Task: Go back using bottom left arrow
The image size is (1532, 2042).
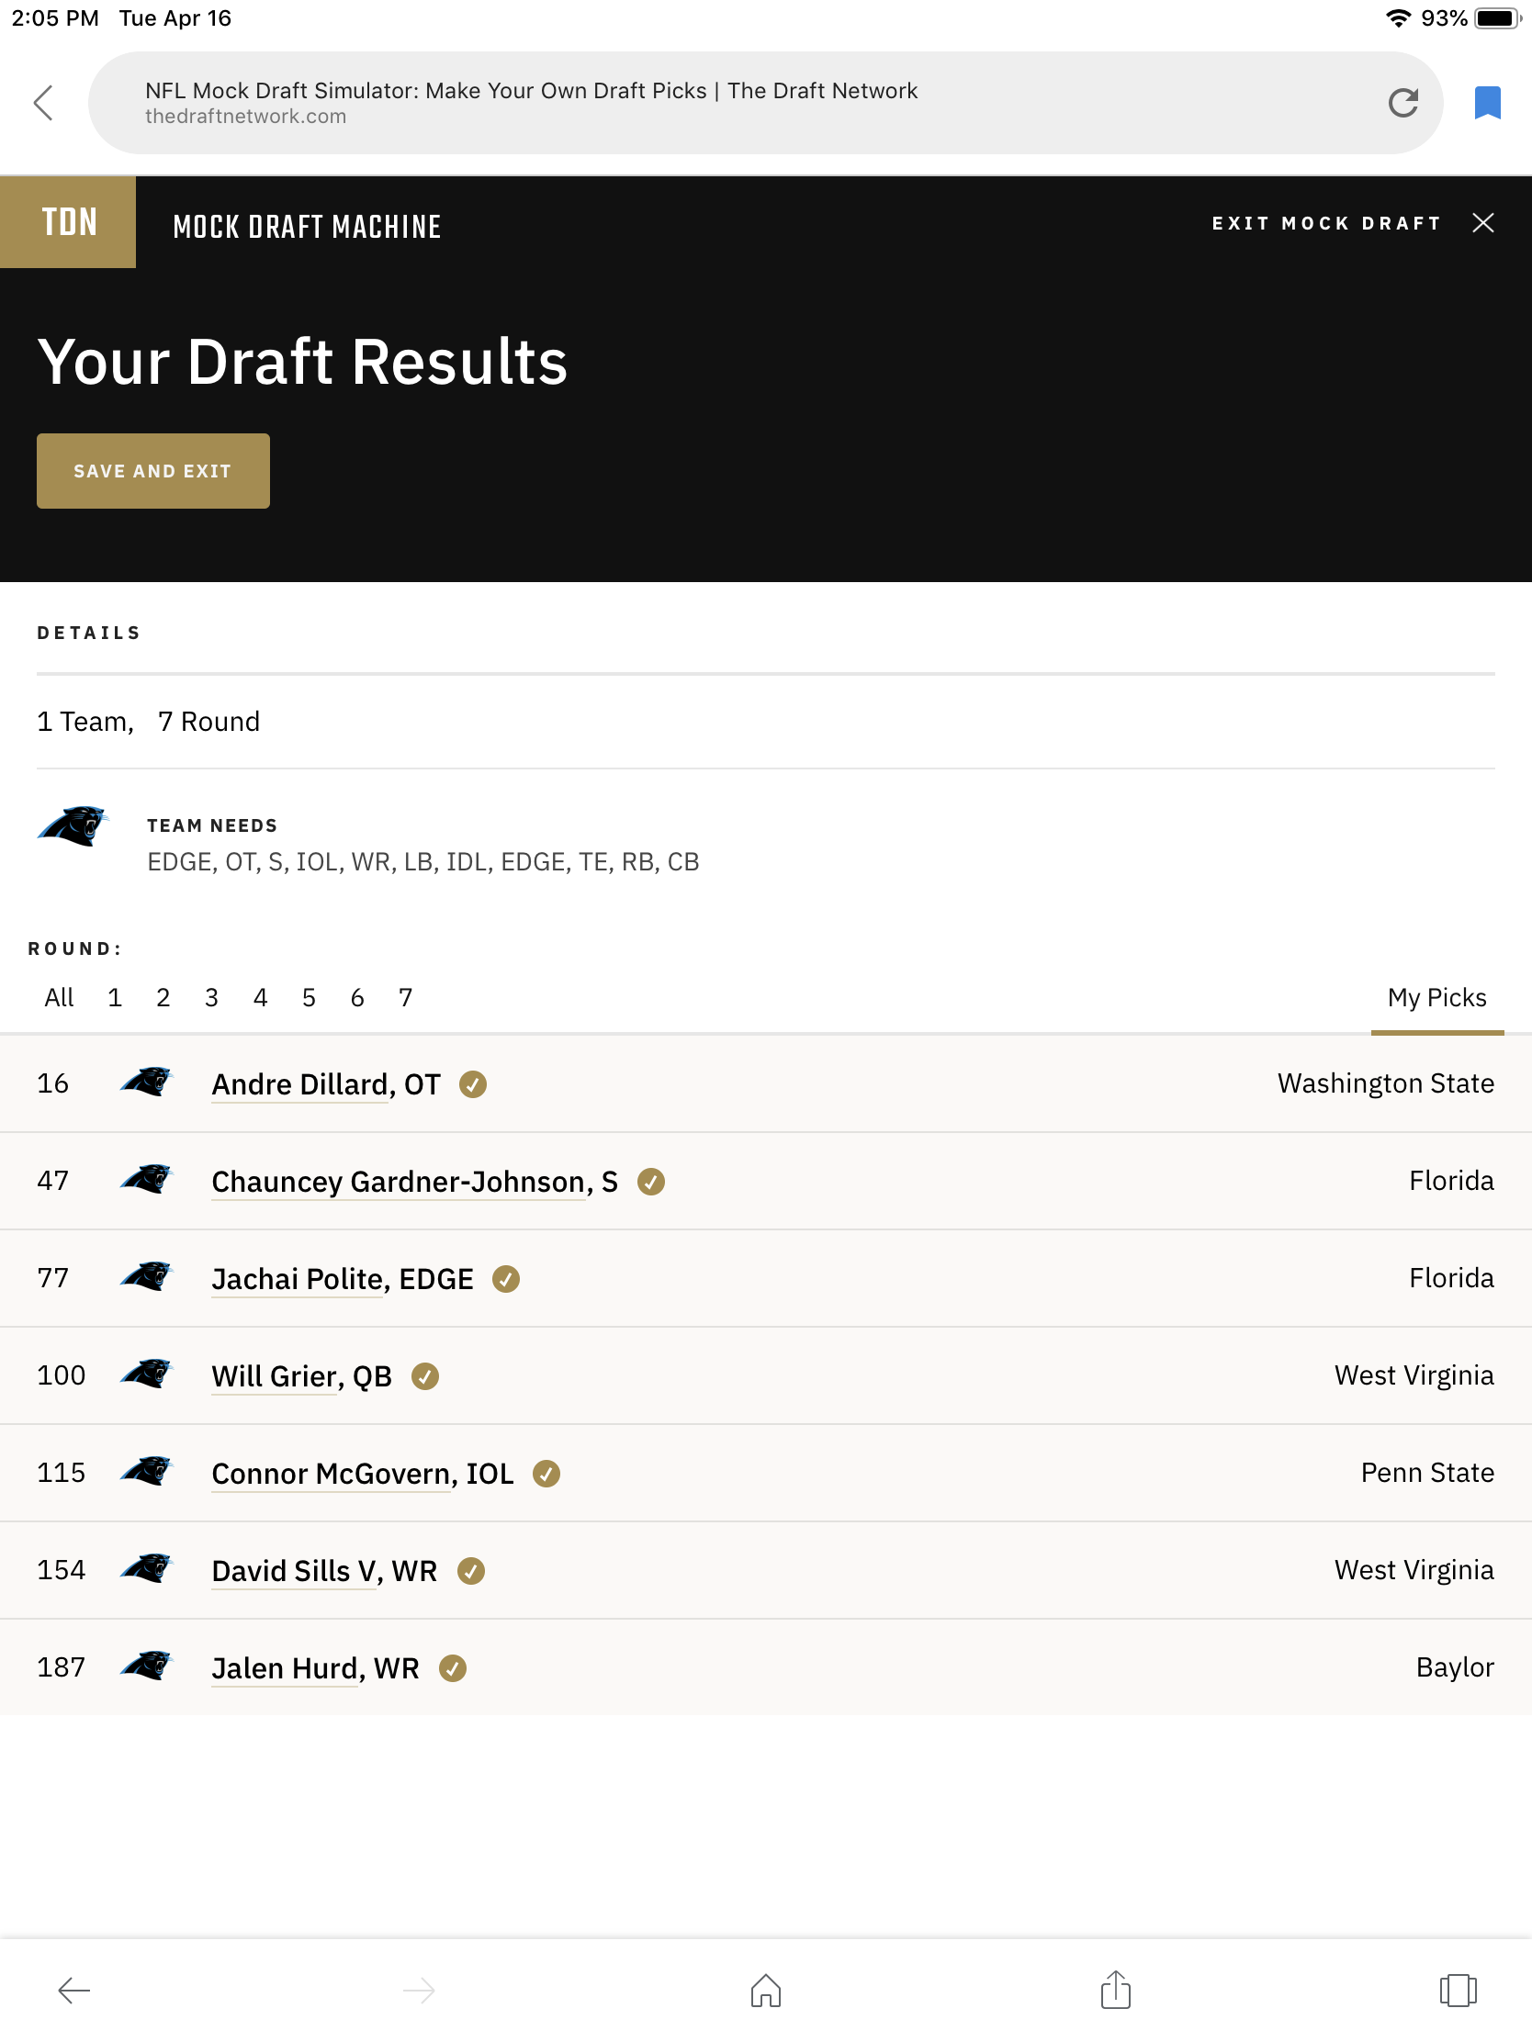Action: pos(73,1991)
